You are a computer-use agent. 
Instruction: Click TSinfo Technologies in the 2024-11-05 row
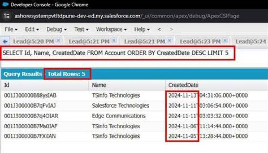(x=116, y=136)
